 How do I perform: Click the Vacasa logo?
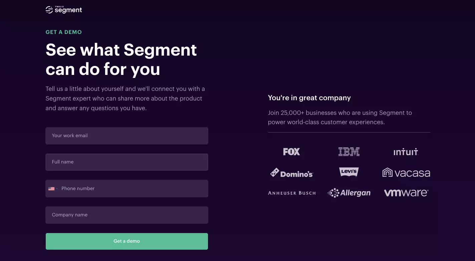406,172
